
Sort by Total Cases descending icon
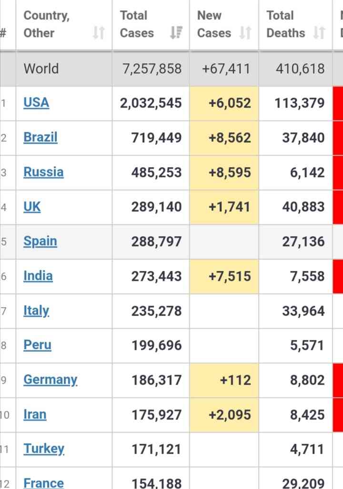pyautogui.click(x=176, y=32)
